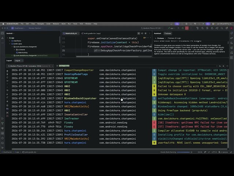Viewport: 234px width, 176px height.
Task: Click ChatGemini breadcrumb in status bar
Action: (7, 152)
